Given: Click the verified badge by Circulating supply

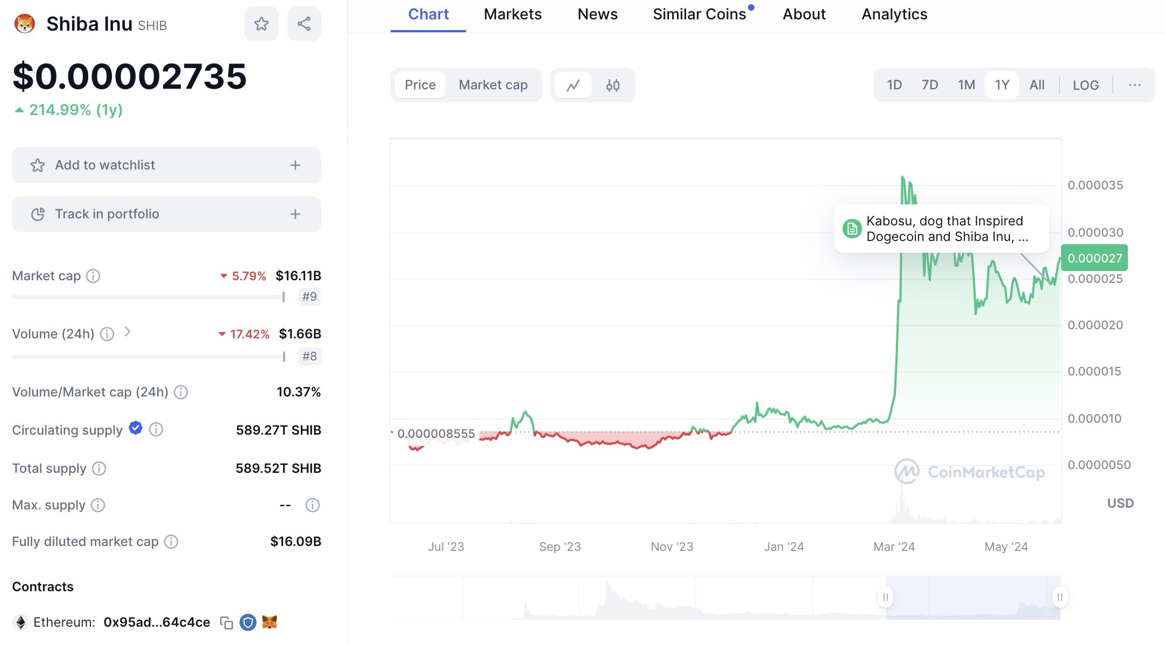Looking at the screenshot, I should 136,428.
